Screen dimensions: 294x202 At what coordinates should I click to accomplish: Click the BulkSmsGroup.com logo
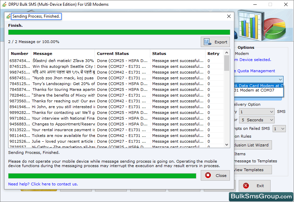coord(261,196)
